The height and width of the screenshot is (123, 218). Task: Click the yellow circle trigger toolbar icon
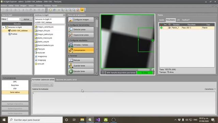tap(50, 10)
